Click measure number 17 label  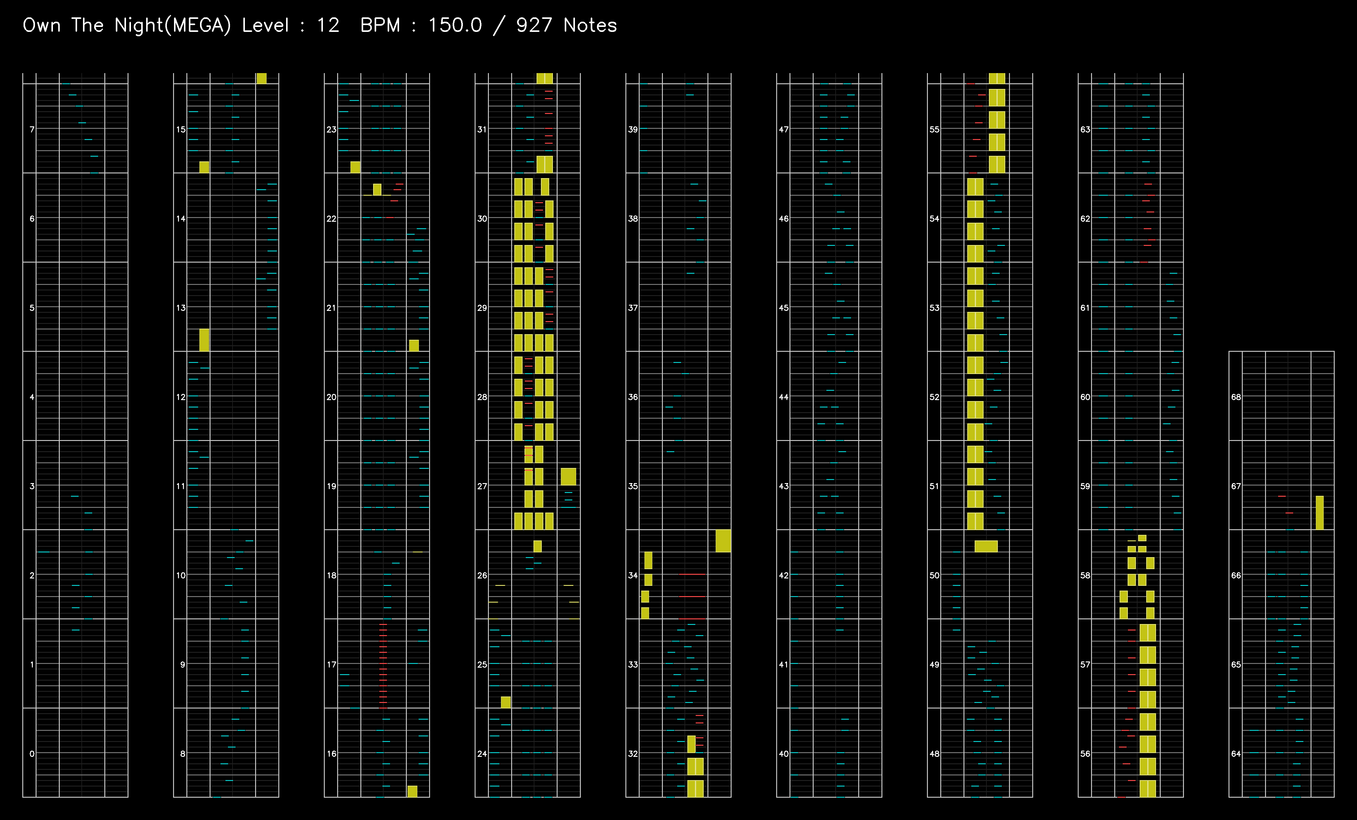click(x=332, y=664)
